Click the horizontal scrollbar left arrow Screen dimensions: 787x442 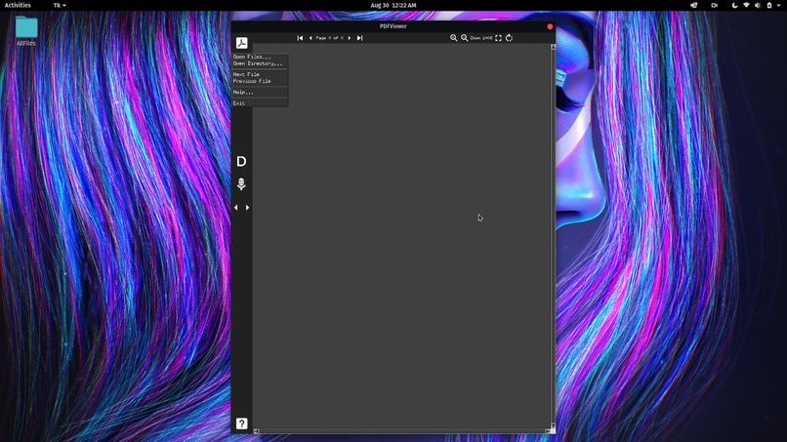256,431
